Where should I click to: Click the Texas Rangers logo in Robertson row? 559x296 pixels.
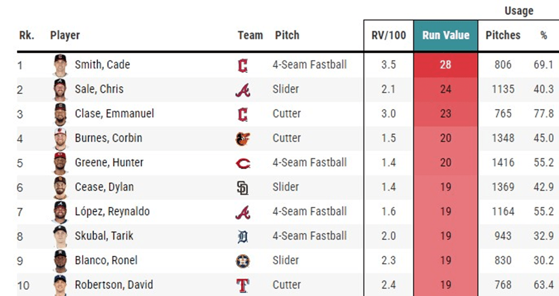click(x=243, y=285)
